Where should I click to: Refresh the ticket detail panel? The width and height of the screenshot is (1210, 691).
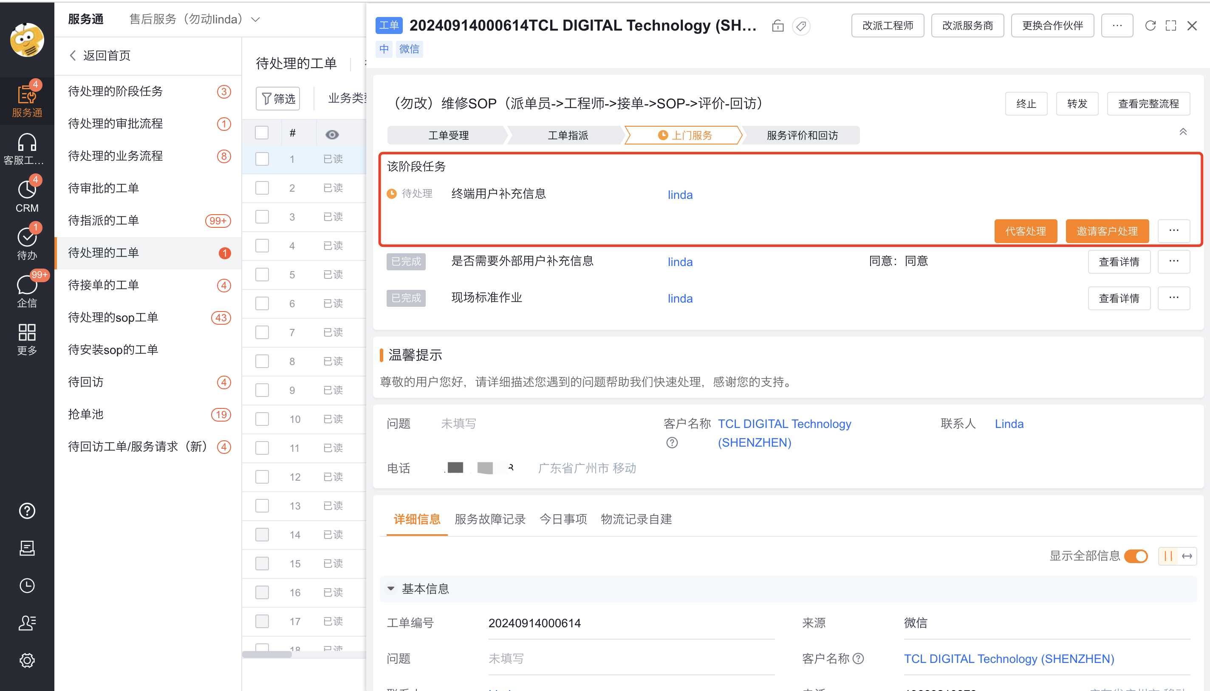click(1150, 25)
